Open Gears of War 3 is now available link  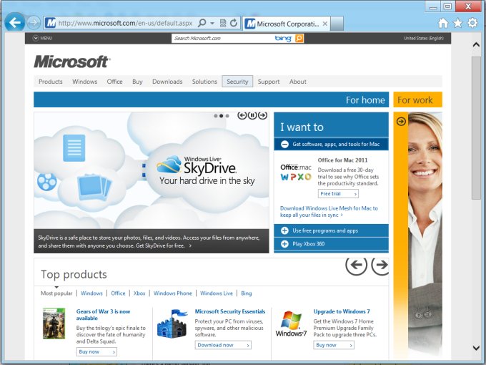point(103,315)
